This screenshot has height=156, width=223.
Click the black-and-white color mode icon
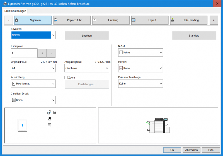[x=49, y=119]
